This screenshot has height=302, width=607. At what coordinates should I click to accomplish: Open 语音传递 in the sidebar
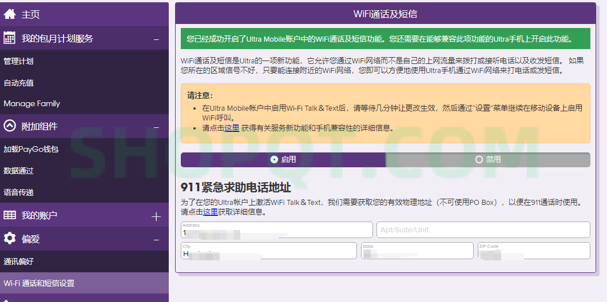point(18,192)
